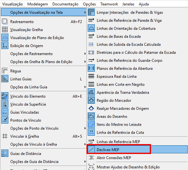Choose Linhas de Referência MEP entry text

tap(119, 142)
